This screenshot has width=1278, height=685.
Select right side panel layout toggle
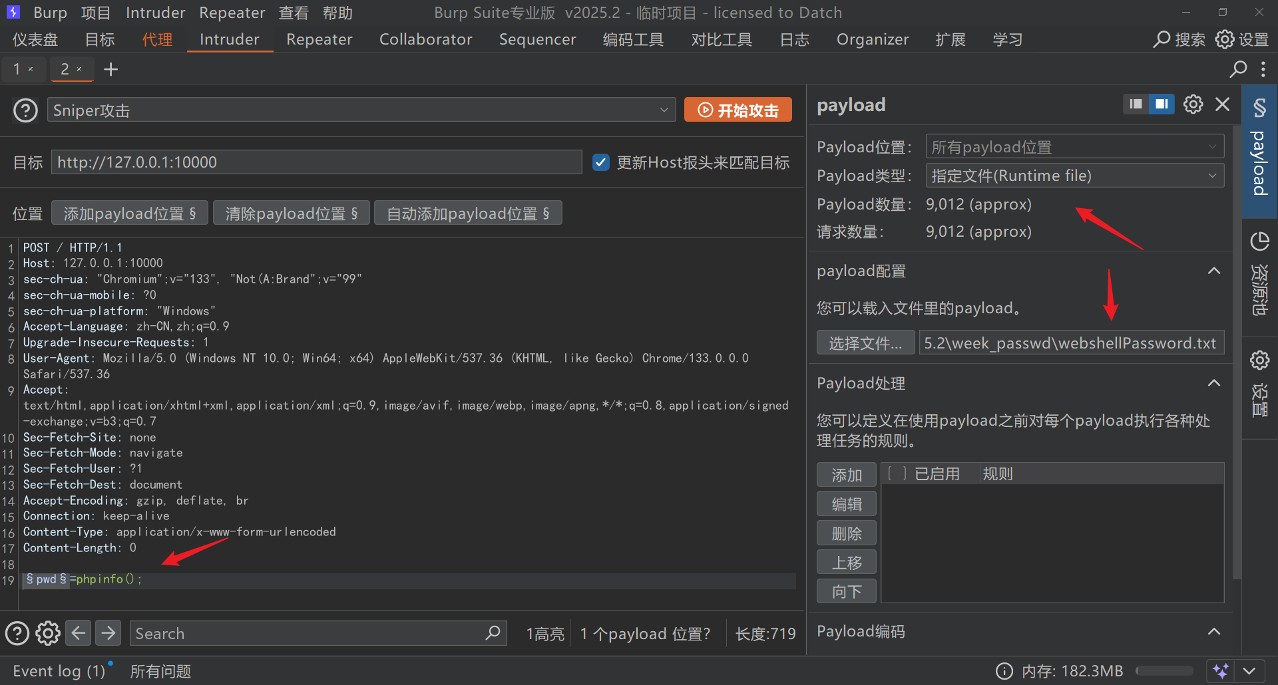[x=1162, y=104]
